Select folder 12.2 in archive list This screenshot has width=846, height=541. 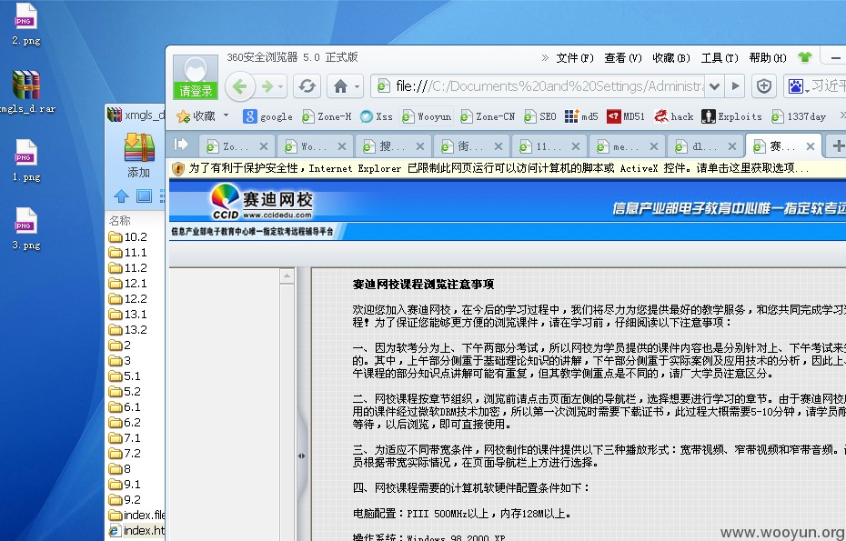tap(128, 299)
